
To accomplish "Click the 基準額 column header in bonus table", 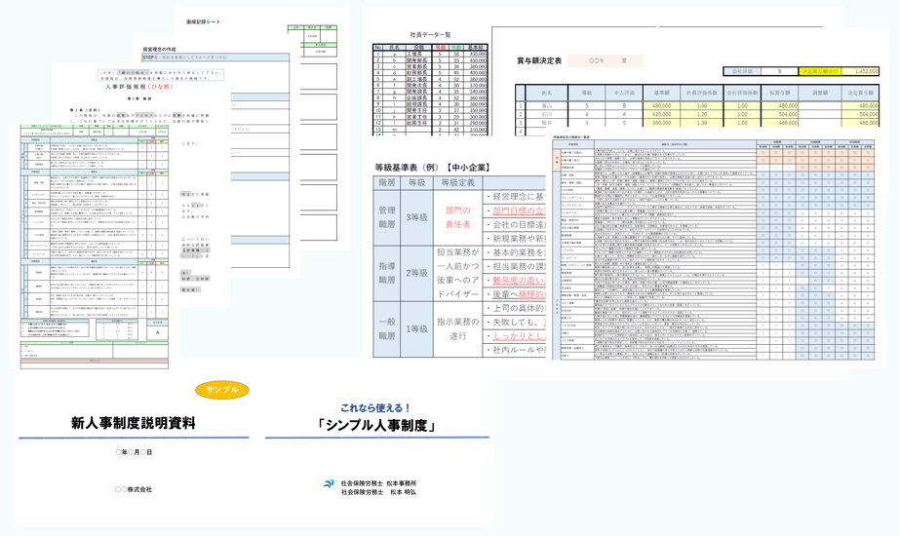I will 661,93.
